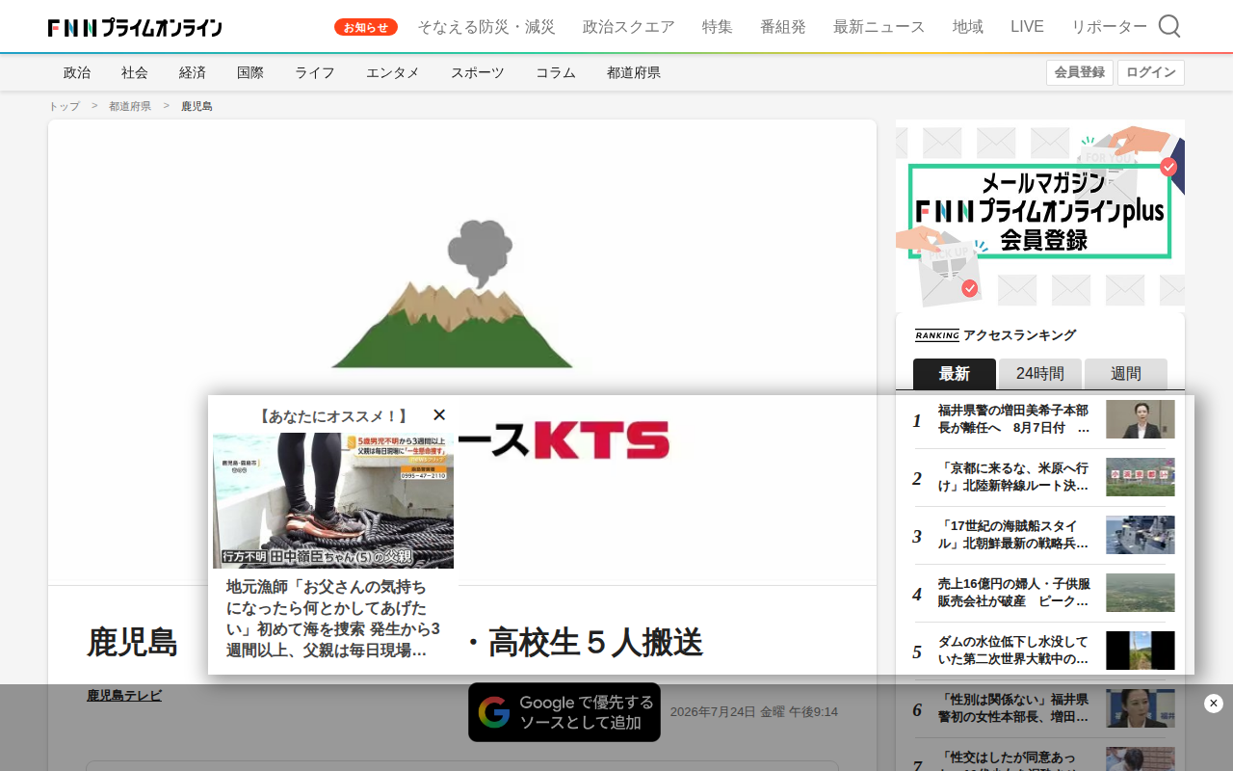Click the ログイン button
1233x771 pixels.
pyautogui.click(x=1151, y=72)
